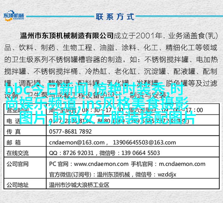This screenshot has height=203, width=223.
Task: Click the cndaemon@163.com email address
Action: (x=76, y=142)
